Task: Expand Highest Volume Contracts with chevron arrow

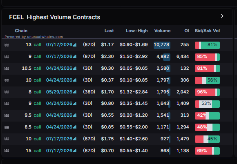Action: pos(222,16)
